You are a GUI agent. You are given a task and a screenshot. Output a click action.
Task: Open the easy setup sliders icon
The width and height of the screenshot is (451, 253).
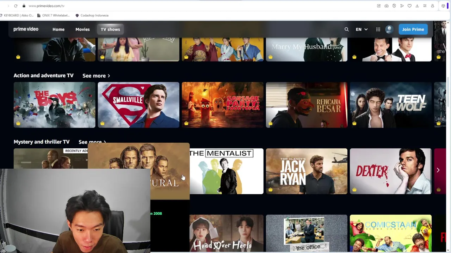[425, 6]
